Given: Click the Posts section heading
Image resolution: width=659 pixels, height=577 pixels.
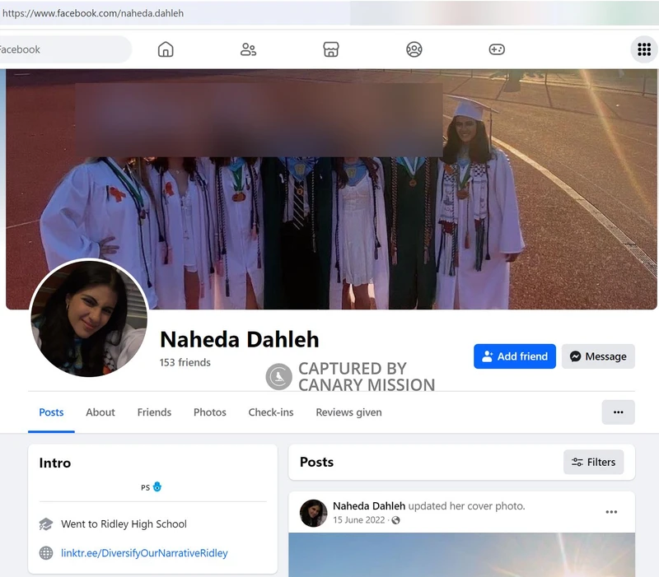Looking at the screenshot, I should point(317,462).
